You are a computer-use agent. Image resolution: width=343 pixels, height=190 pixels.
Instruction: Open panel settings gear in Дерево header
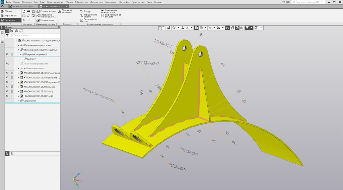pos(58,27)
